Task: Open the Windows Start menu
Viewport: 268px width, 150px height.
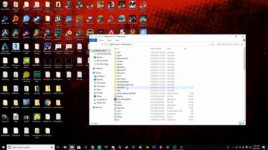Action: pos(3,147)
